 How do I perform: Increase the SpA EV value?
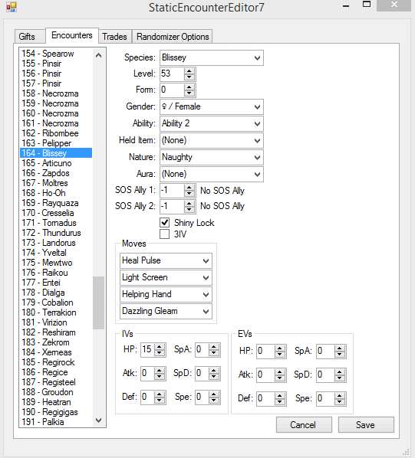(340, 348)
